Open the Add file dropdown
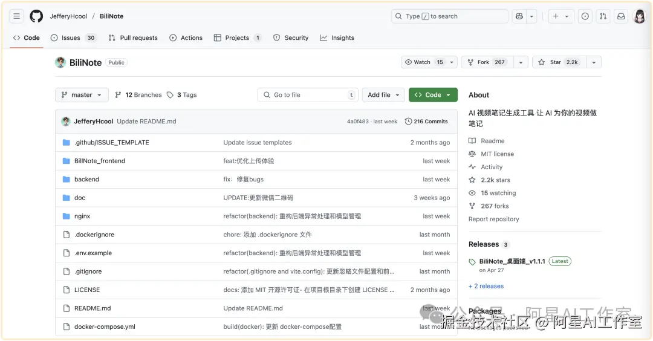The image size is (653, 341). point(383,95)
